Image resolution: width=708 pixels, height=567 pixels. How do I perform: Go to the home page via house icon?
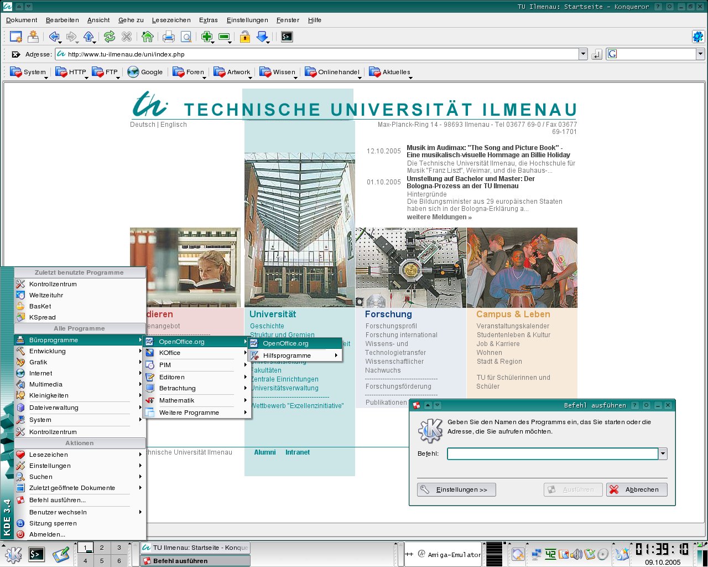pyautogui.click(x=147, y=37)
